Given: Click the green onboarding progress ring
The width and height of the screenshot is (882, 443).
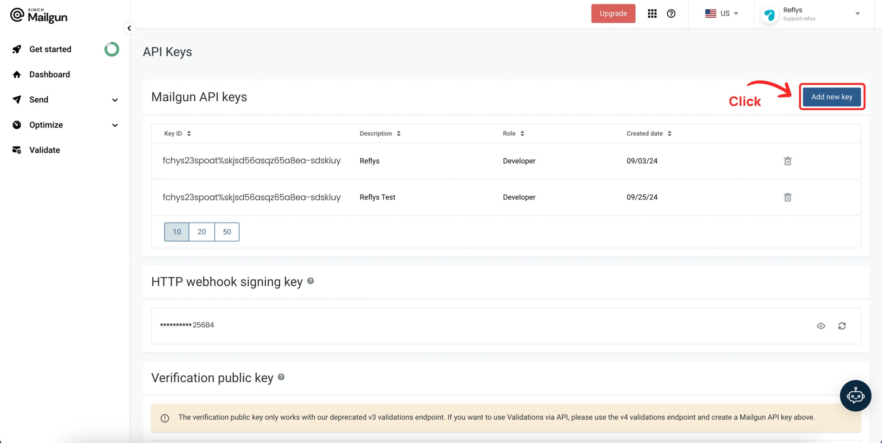Looking at the screenshot, I should (112, 49).
